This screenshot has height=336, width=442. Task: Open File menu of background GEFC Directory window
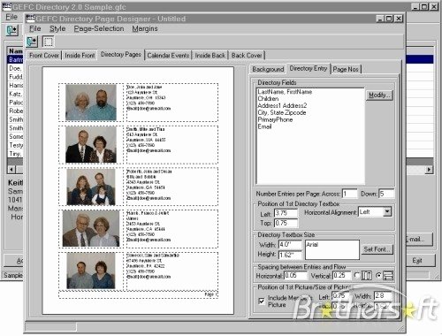click(11, 17)
